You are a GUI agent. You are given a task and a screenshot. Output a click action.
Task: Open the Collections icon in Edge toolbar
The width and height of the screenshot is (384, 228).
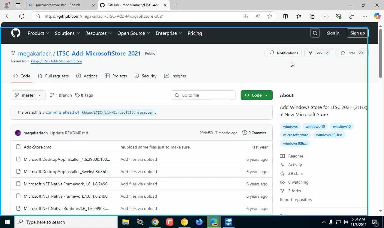coord(312,16)
